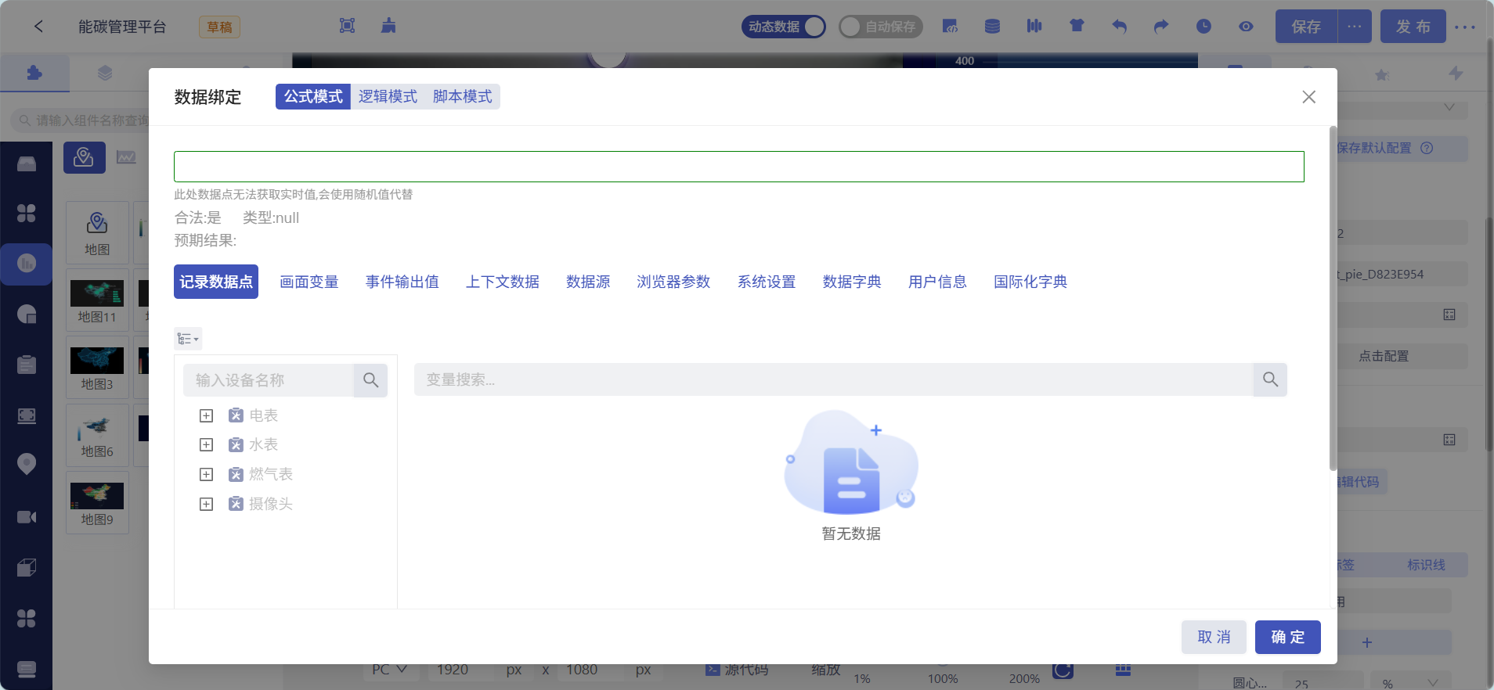
Task: Select 燃气表 device in tree
Action: pyautogui.click(x=271, y=475)
